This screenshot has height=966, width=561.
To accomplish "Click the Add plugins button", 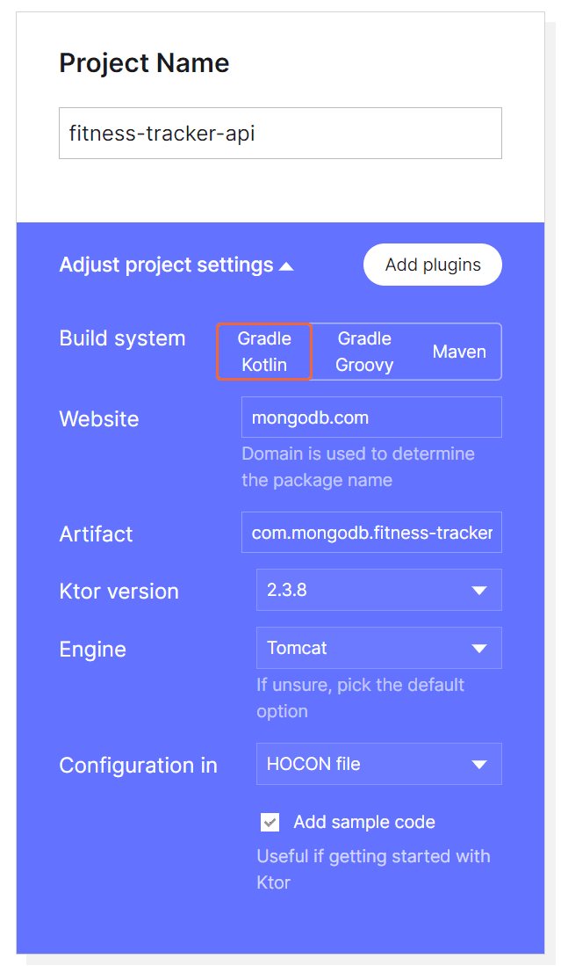I will (x=432, y=265).
